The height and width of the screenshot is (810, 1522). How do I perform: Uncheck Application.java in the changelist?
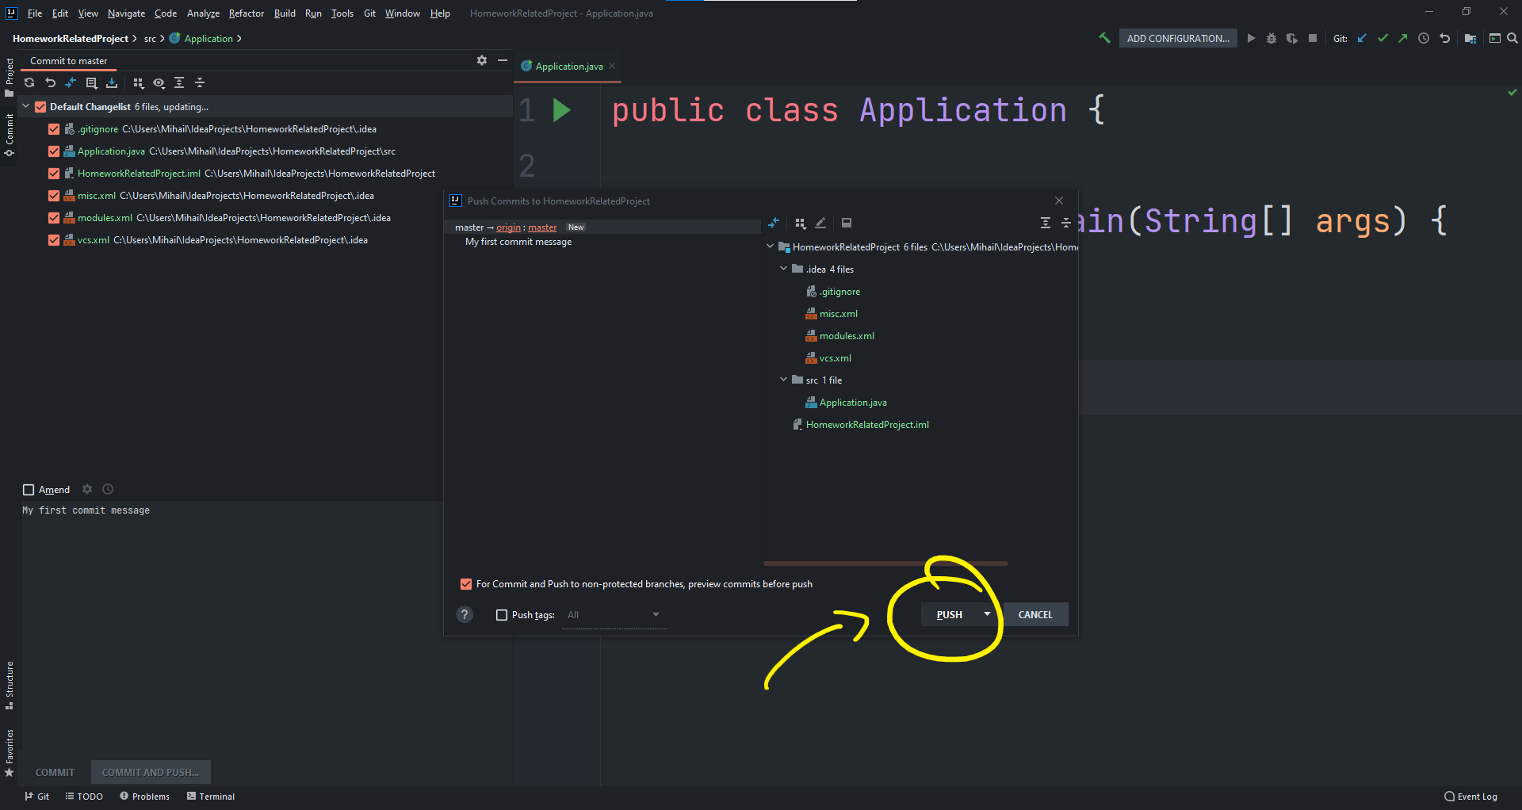point(54,151)
